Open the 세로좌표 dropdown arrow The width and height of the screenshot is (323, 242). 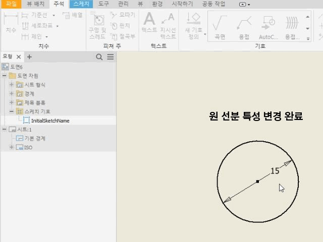pos(57,26)
